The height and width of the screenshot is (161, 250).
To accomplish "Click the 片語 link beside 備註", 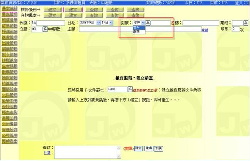I will (47, 152).
